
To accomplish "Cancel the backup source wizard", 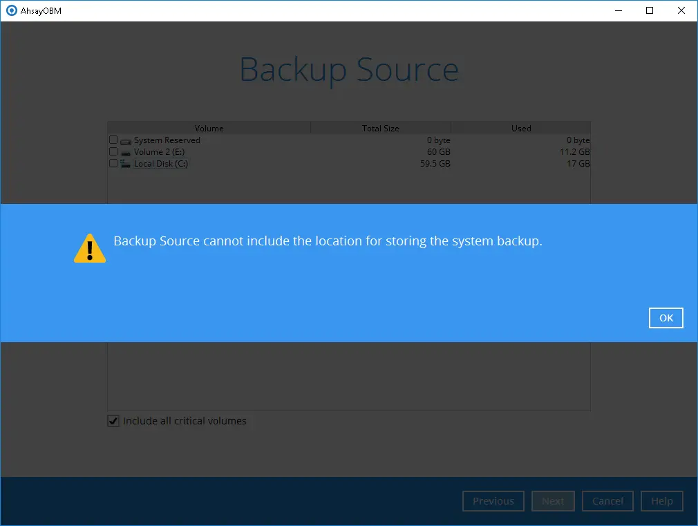I will point(607,501).
